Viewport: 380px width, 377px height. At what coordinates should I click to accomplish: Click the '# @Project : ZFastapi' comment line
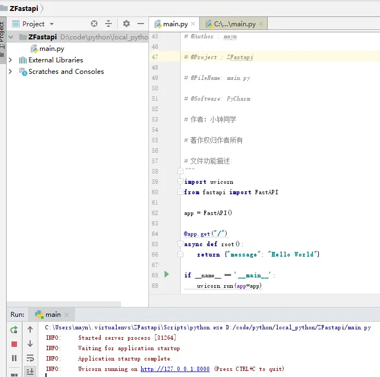tap(218, 57)
